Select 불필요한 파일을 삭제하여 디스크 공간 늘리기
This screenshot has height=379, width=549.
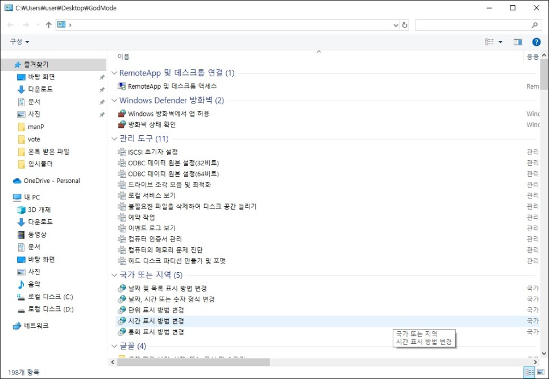(x=192, y=206)
